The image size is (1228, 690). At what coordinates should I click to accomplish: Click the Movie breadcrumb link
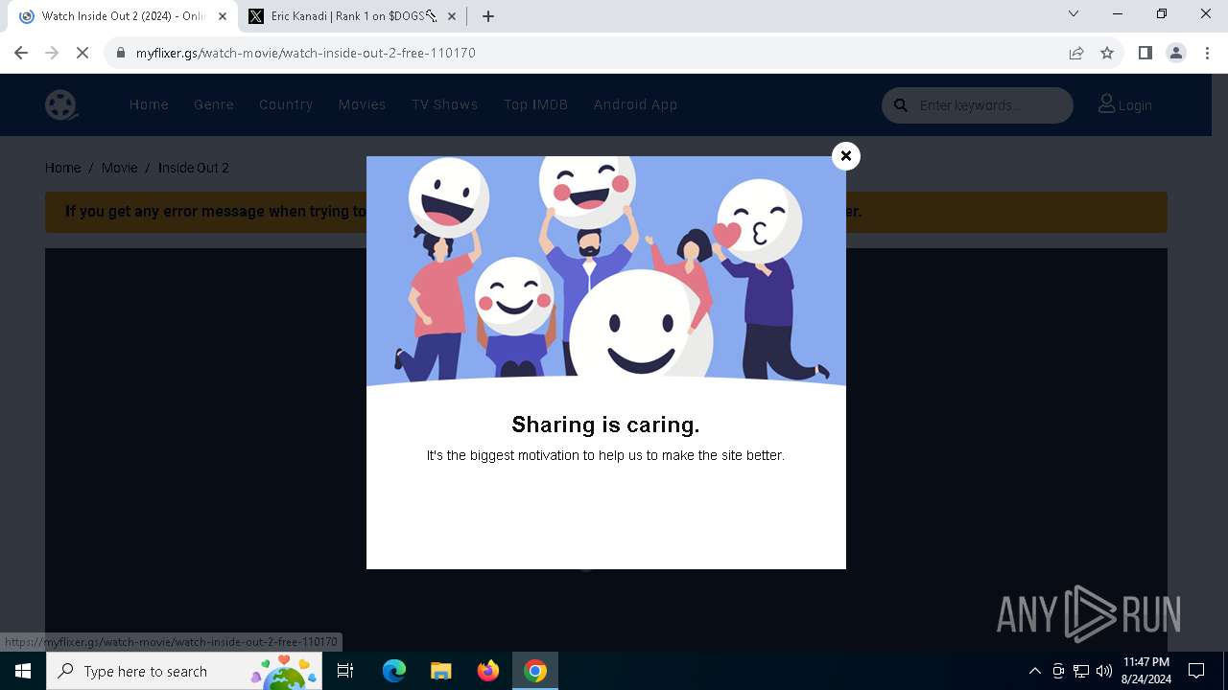(120, 168)
